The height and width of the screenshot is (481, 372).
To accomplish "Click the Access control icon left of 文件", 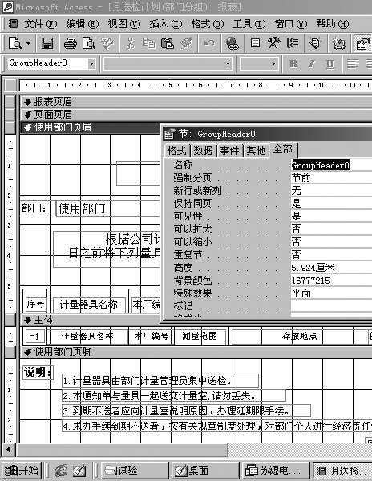I will 13,23.
